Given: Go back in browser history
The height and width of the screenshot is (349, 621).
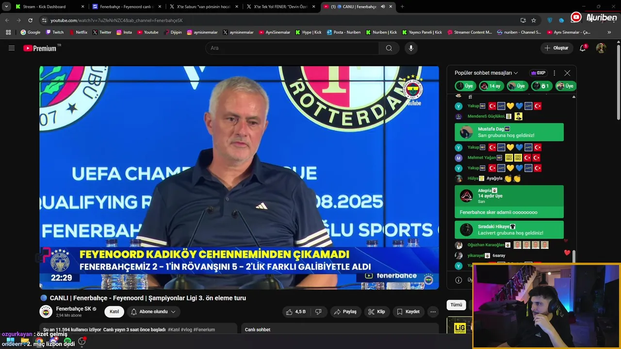Looking at the screenshot, I should [7, 20].
